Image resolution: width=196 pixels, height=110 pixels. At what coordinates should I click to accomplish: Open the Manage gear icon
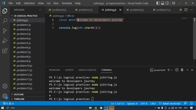tap(5, 96)
